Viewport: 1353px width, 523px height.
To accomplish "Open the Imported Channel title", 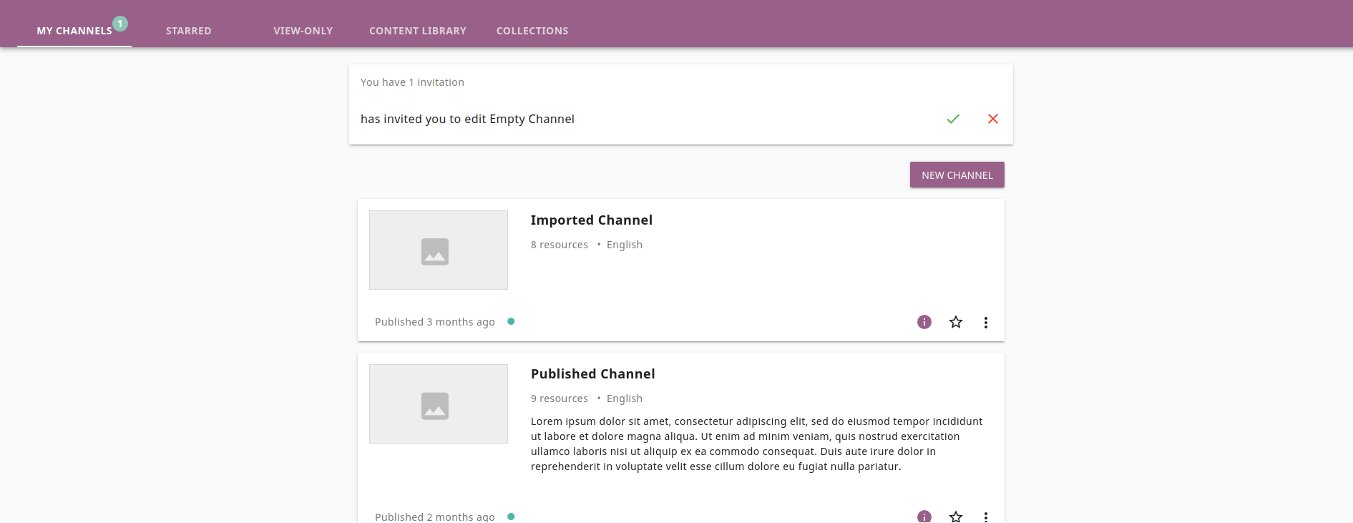I will coord(592,220).
